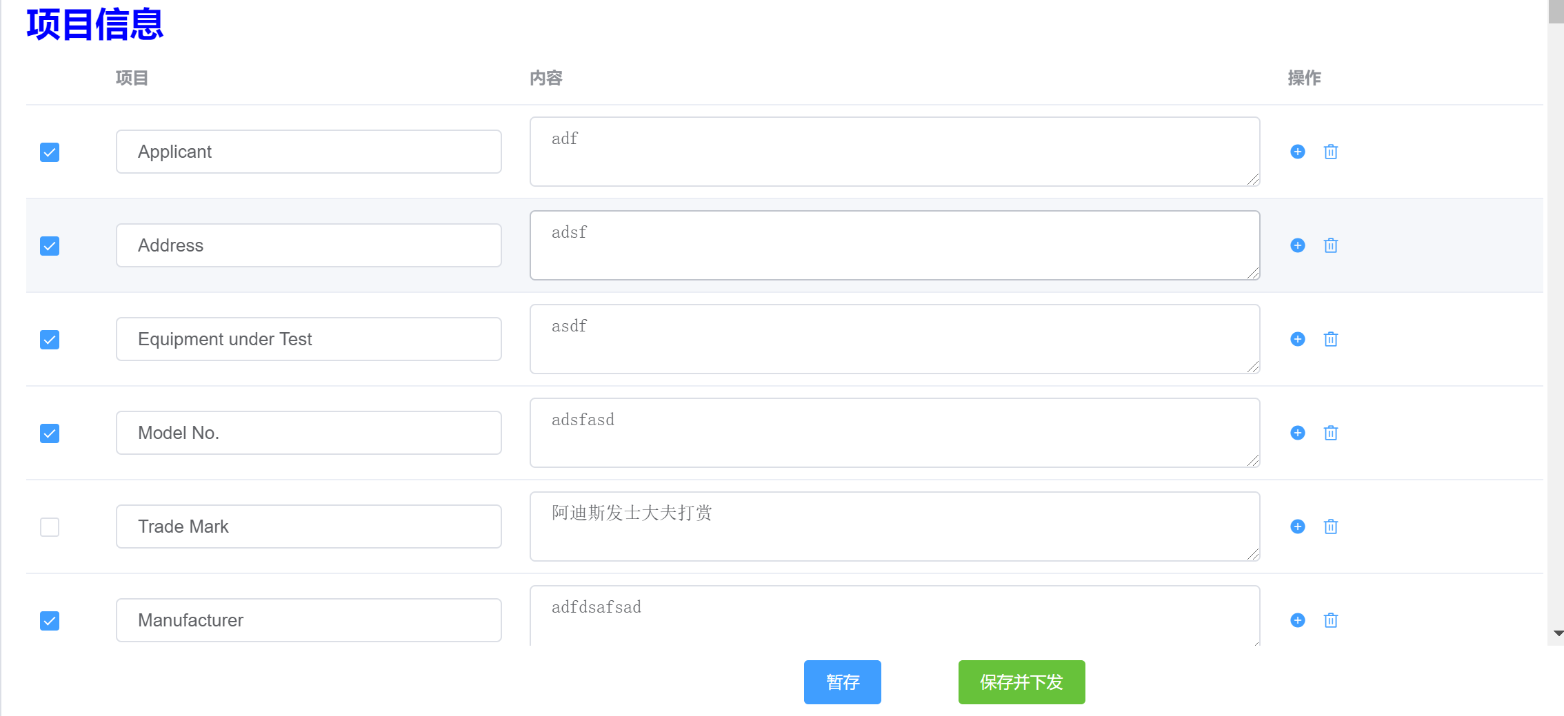
Task: Click the 操作 column header
Action: [1305, 78]
